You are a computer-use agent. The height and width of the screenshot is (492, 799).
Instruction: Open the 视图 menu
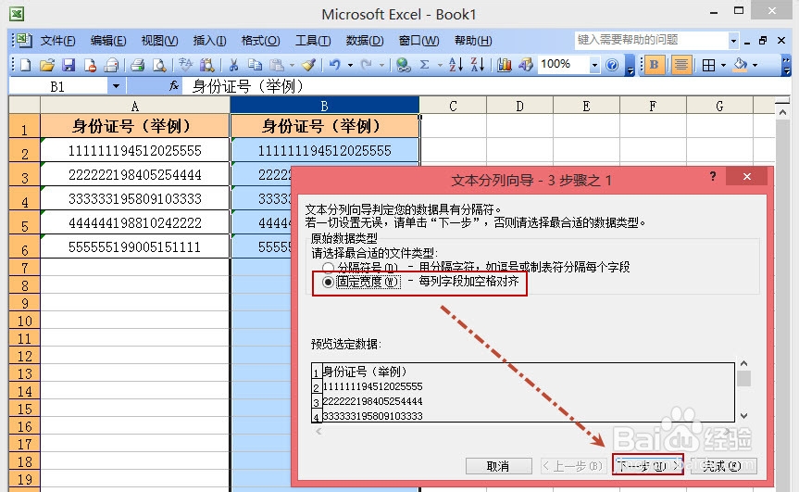coord(159,40)
